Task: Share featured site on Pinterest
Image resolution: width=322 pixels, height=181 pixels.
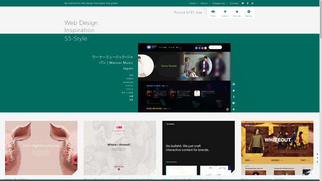Action: pos(233,85)
